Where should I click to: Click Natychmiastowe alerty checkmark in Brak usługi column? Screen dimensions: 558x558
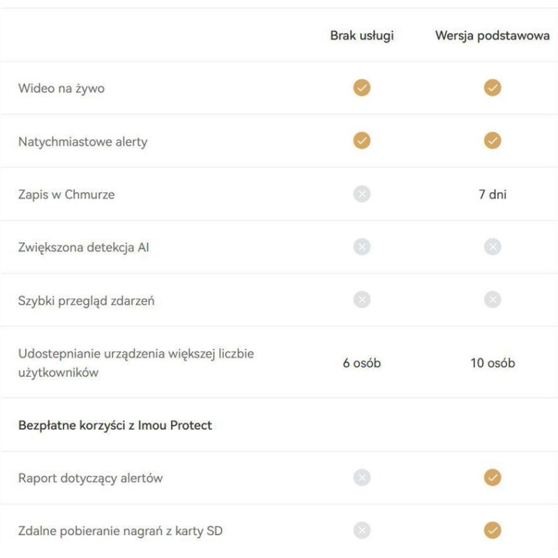point(361,141)
